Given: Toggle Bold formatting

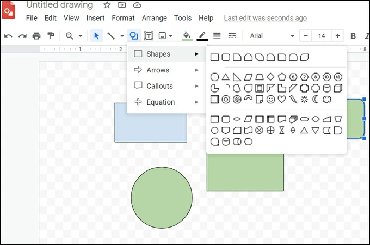Looking at the screenshot, I should 353,36.
